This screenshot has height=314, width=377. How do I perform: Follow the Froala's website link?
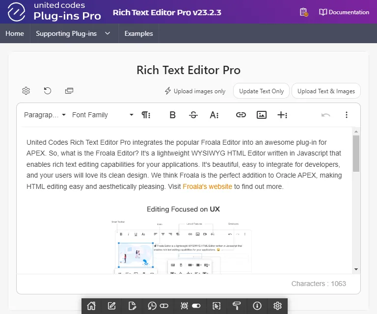pyautogui.click(x=207, y=187)
